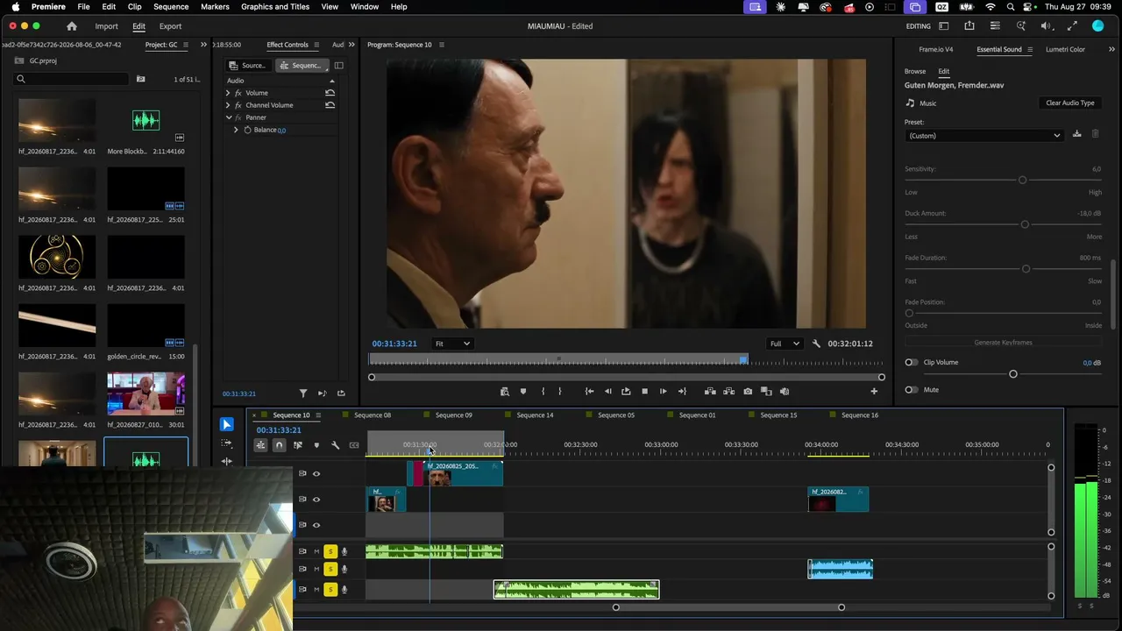The image size is (1122, 631).
Task: Expand the Volume effect
Action: [228, 93]
